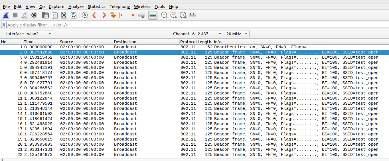
Task: Click the Find Packet magnifier icon
Action: [85, 15]
